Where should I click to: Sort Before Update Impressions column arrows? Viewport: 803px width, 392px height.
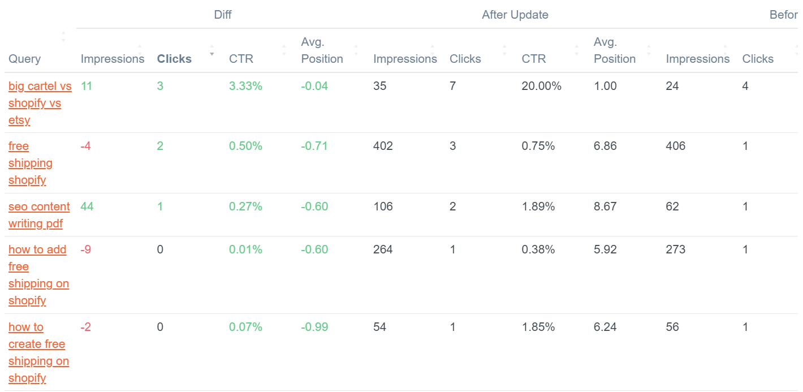point(725,50)
